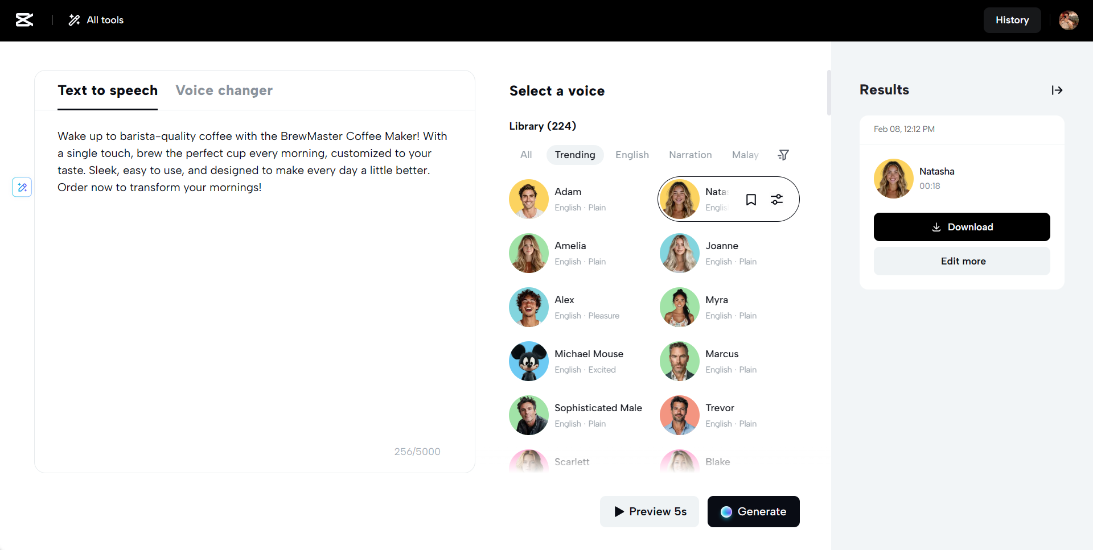Select the Adam voice avatar
The image size is (1093, 550).
point(529,199)
